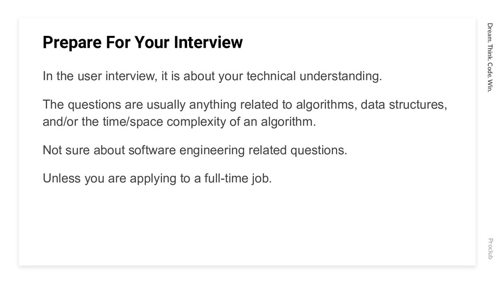
Task: Click the word "usually" in the second paragraph
Action: (x=166, y=105)
